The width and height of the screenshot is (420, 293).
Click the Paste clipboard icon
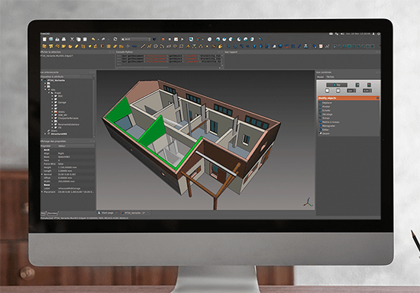click(x=85, y=40)
